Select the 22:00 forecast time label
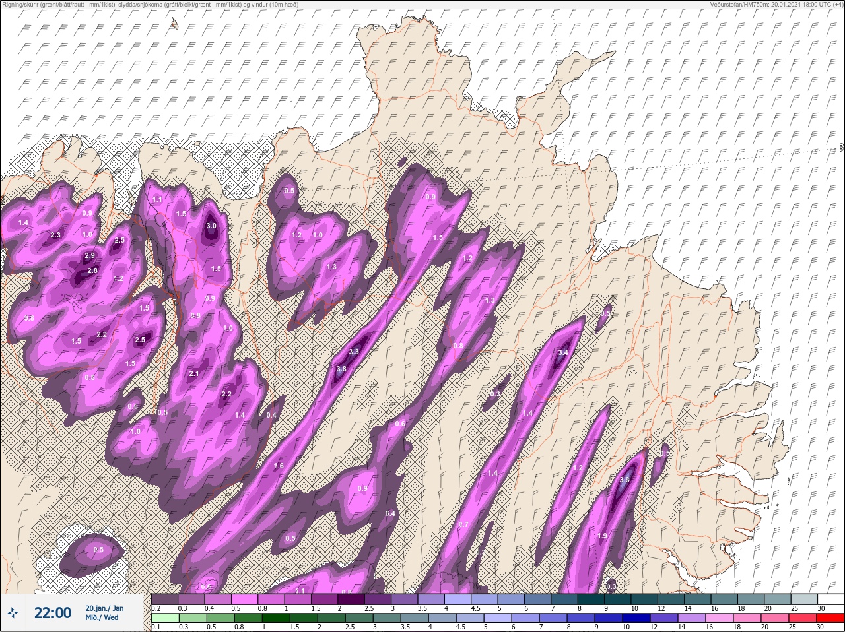Viewport: 845px width, 632px height. pos(53,614)
